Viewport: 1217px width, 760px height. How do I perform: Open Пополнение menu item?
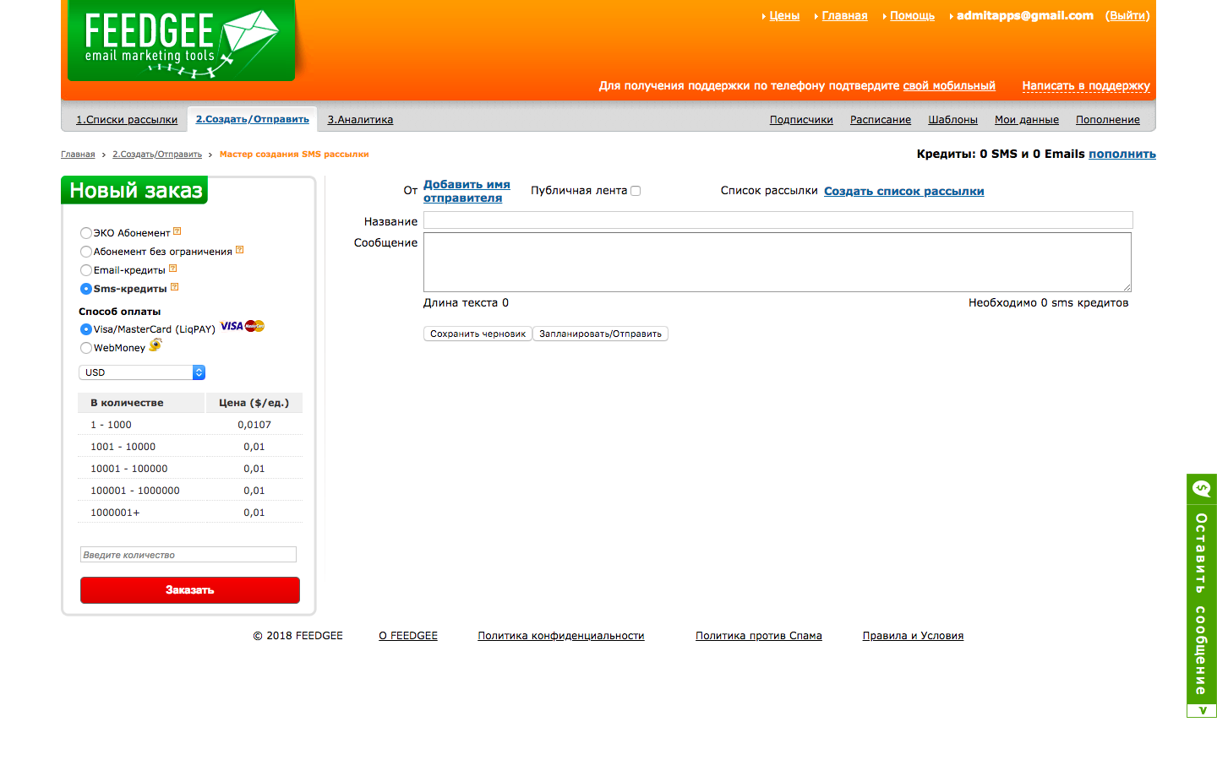pos(1108,120)
